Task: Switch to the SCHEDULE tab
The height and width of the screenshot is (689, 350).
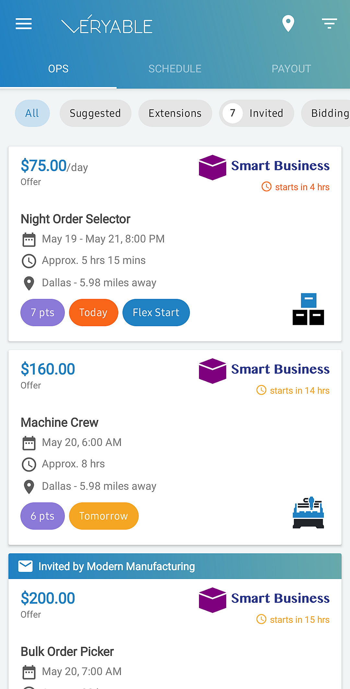Action: [175, 69]
